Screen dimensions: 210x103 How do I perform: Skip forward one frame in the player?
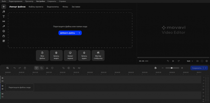[x=178, y=61]
